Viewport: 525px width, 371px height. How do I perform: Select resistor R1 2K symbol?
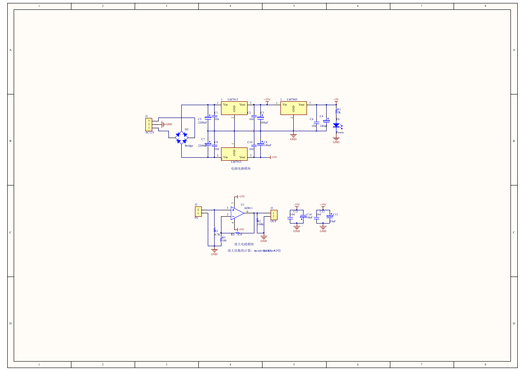(x=336, y=111)
